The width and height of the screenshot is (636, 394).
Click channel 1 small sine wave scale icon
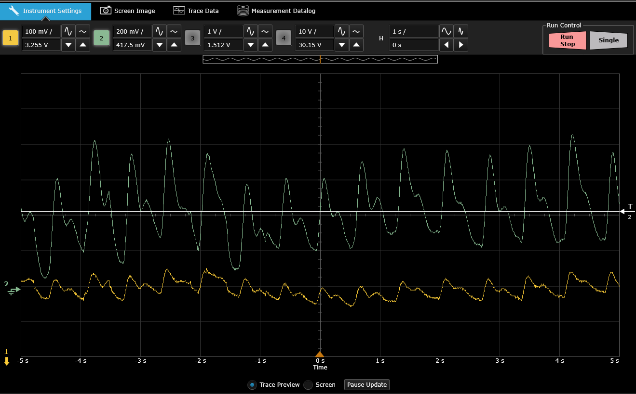pyautogui.click(x=83, y=31)
